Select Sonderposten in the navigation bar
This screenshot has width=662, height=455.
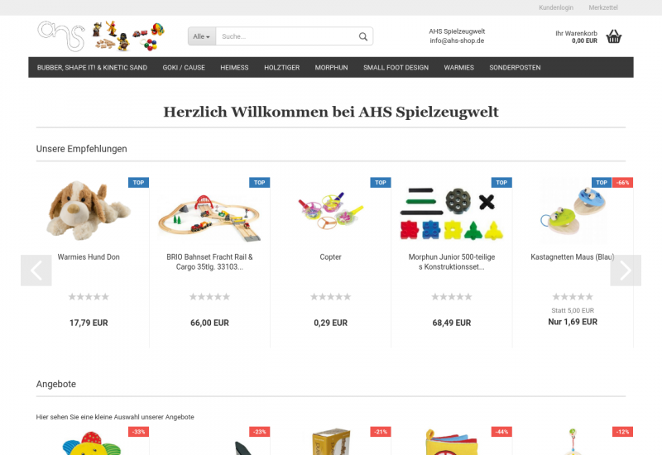(515, 68)
